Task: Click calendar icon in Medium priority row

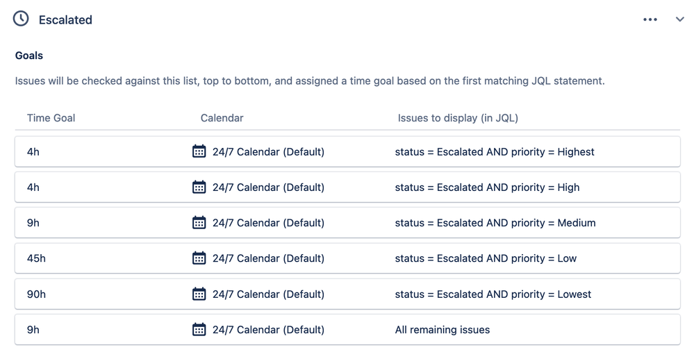Action: point(199,222)
